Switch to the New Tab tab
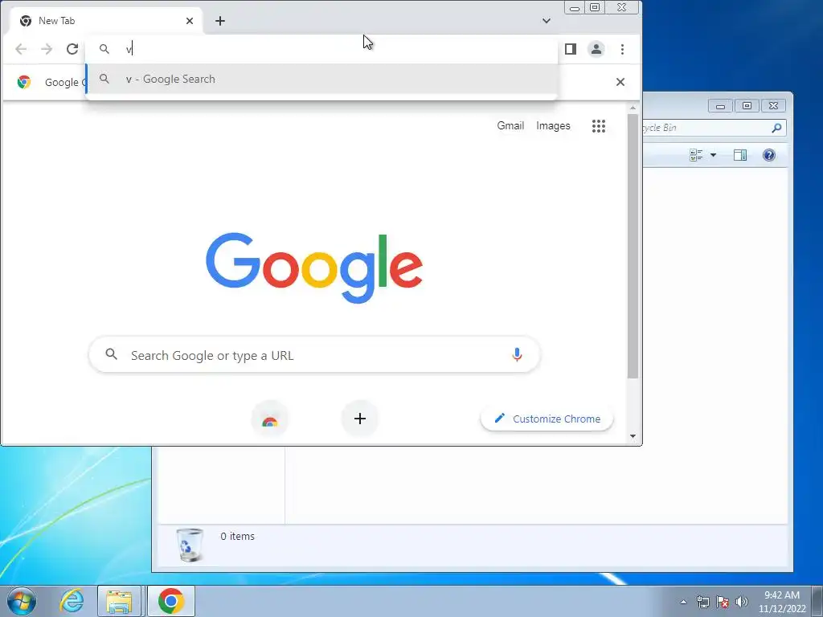 click(106, 21)
